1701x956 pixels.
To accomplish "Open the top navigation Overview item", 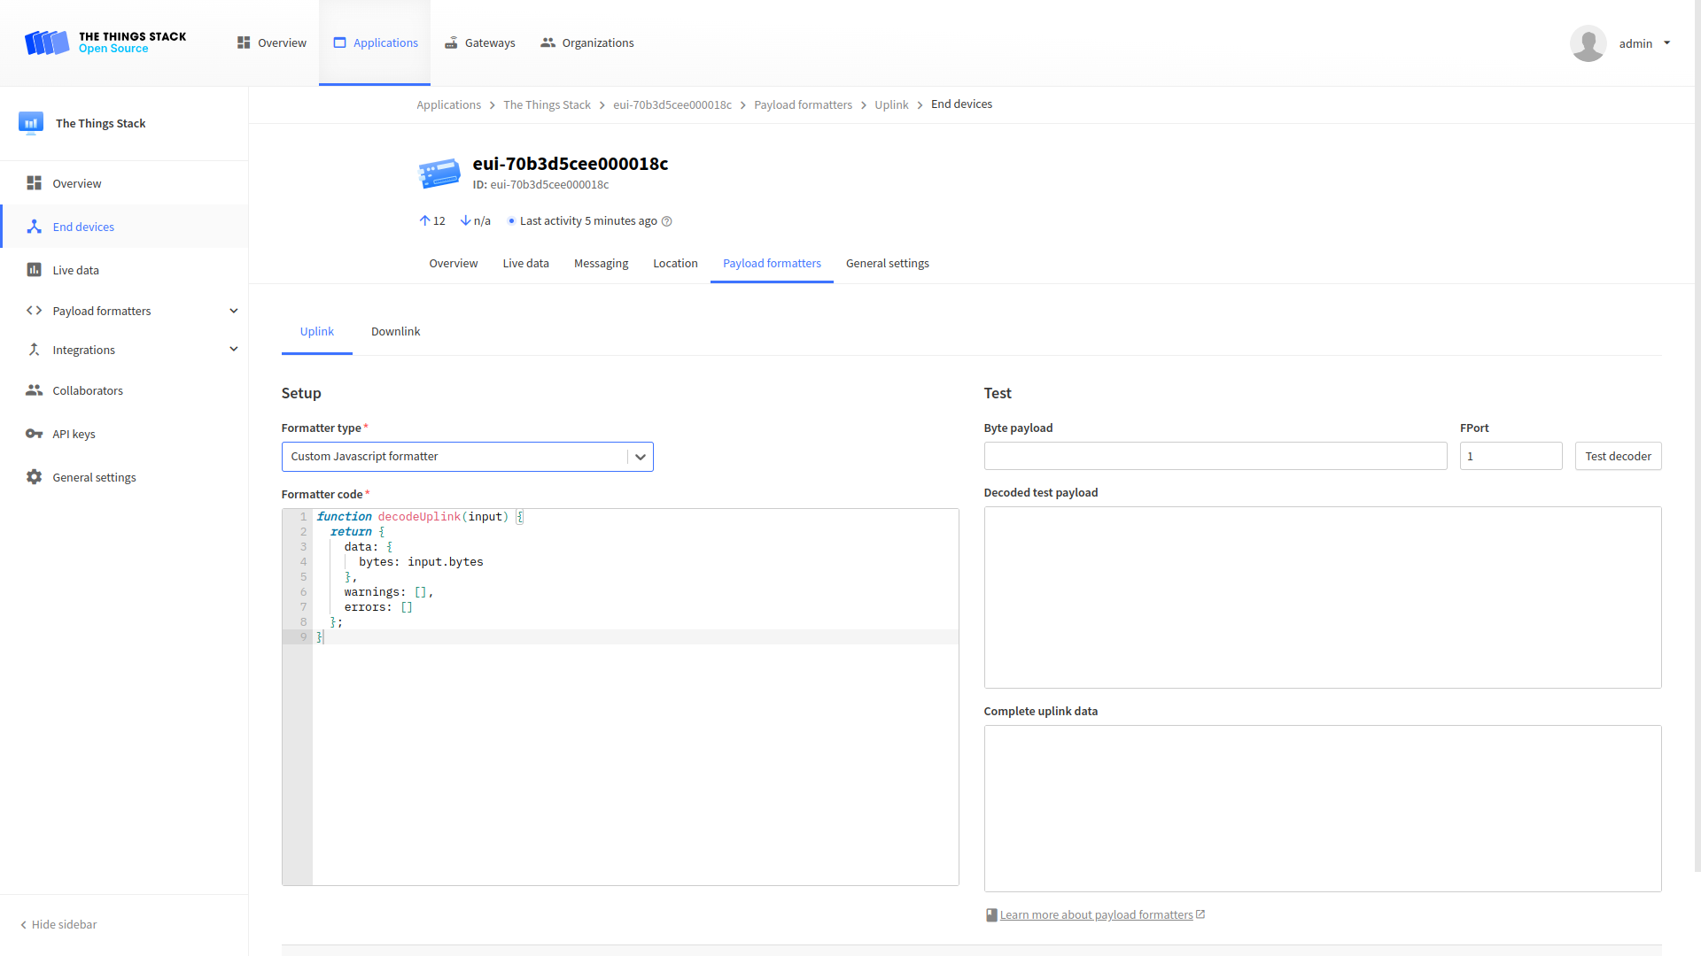I will point(271,42).
